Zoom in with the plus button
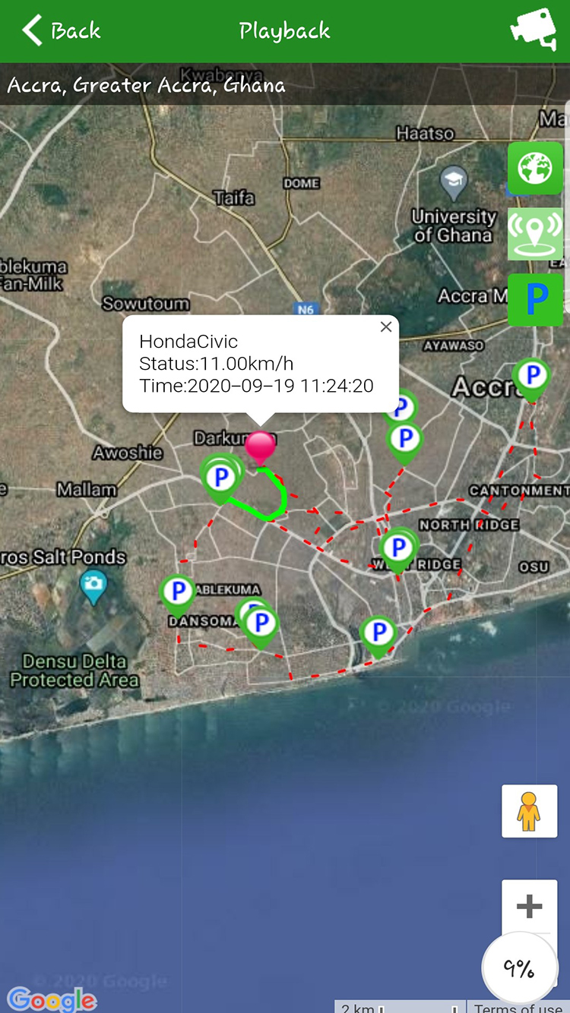The height and width of the screenshot is (1013, 570). (x=529, y=906)
